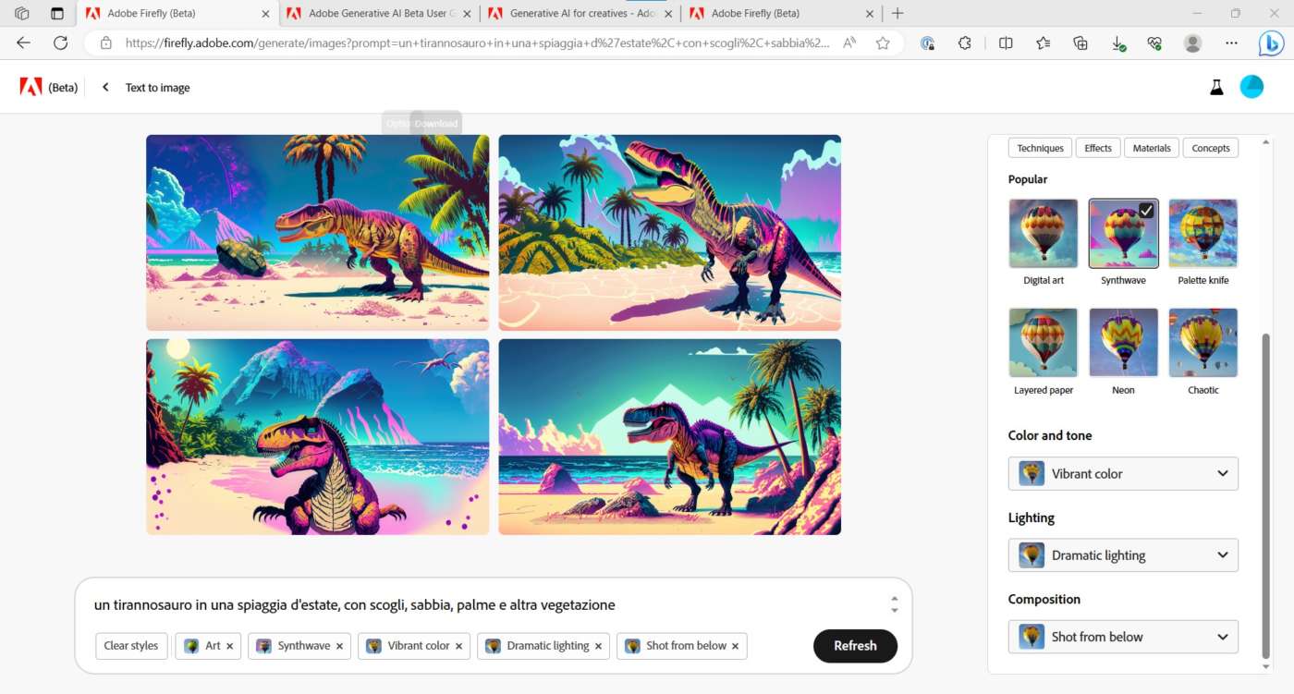Click the Clear styles button
1294x694 pixels.
click(x=131, y=646)
